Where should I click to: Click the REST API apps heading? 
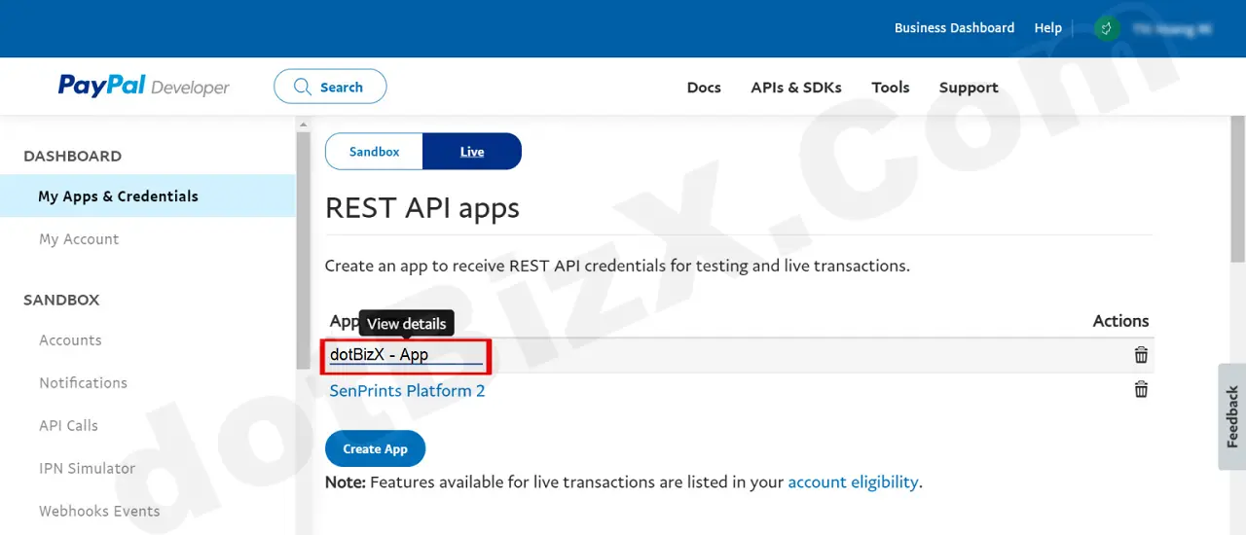[x=422, y=208]
